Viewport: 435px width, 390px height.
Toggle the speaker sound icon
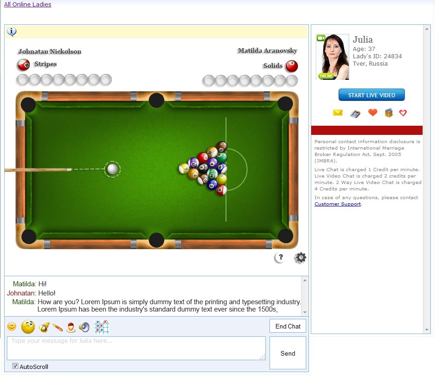click(84, 327)
